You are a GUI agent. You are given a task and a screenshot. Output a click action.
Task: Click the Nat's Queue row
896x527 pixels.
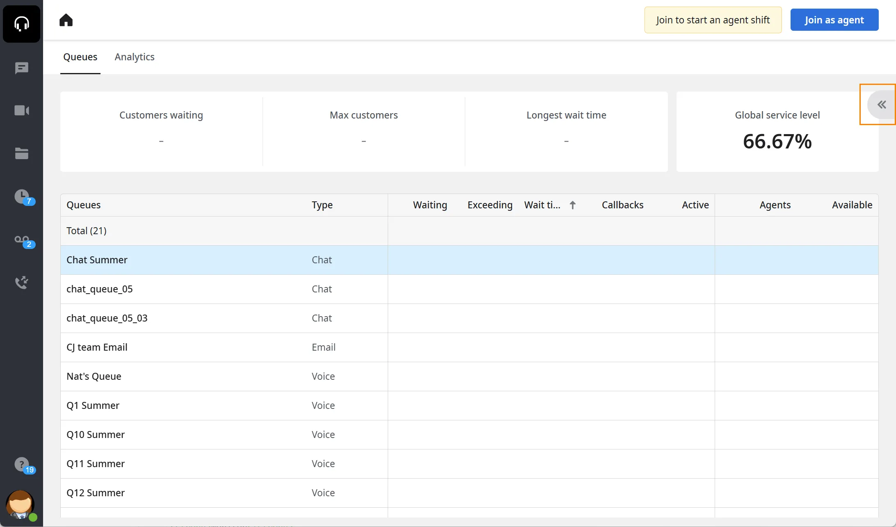click(x=469, y=376)
